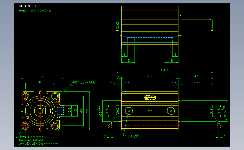Select the JIG CYLINDER title text
The image size is (244, 150).
[x=29, y=6]
